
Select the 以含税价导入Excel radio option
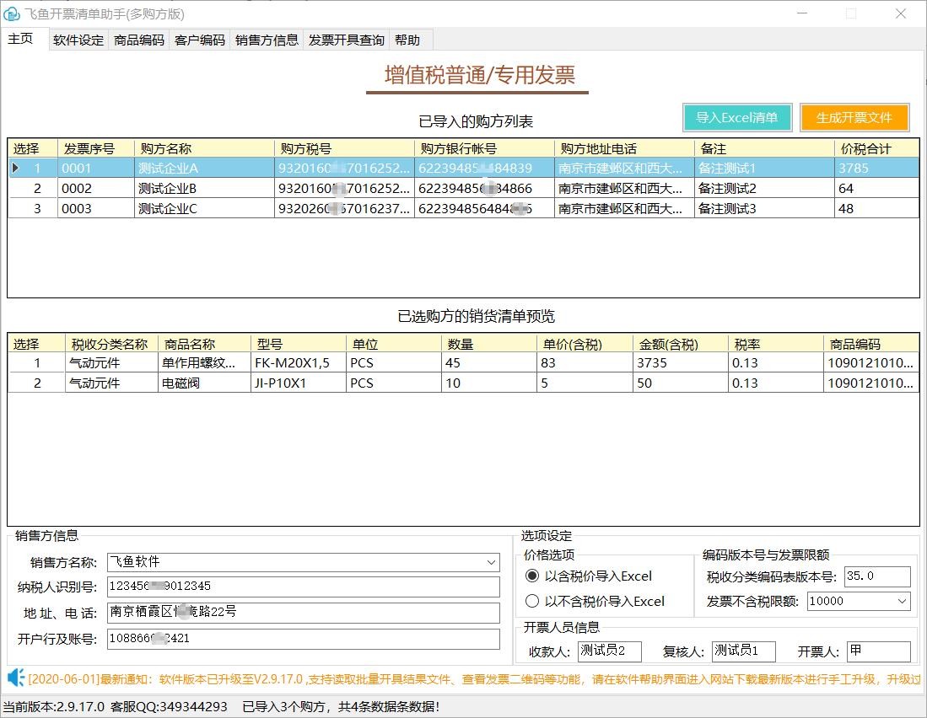[531, 576]
